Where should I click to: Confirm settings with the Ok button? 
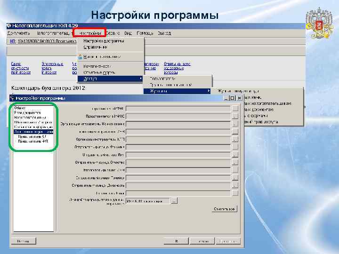tap(176, 241)
